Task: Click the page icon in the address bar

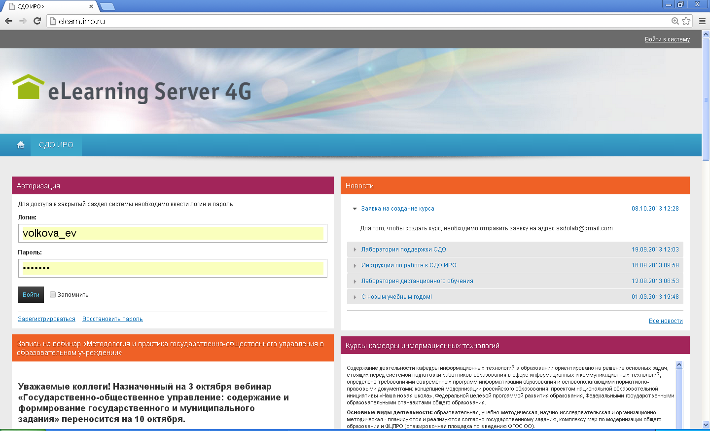Action: [x=53, y=21]
